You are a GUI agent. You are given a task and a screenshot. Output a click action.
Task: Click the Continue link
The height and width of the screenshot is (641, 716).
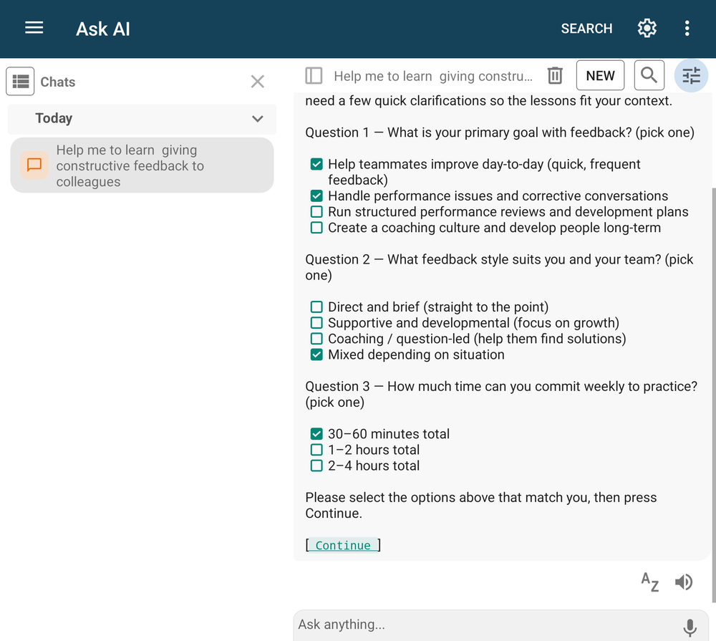[343, 545]
